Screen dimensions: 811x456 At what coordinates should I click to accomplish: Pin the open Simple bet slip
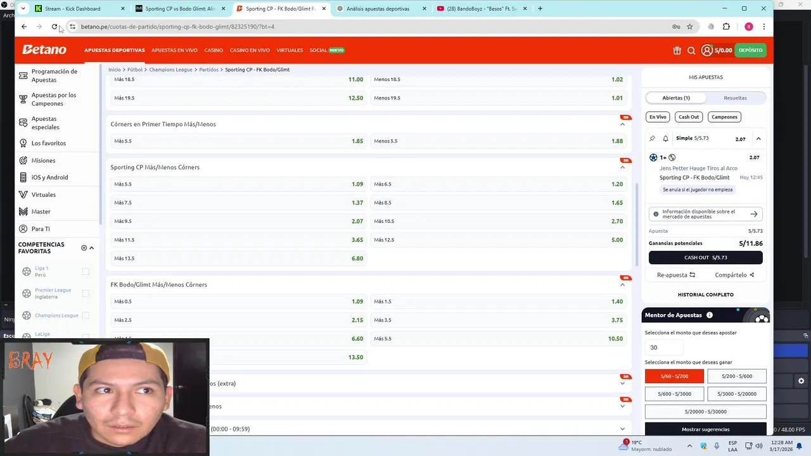pyautogui.click(x=653, y=138)
